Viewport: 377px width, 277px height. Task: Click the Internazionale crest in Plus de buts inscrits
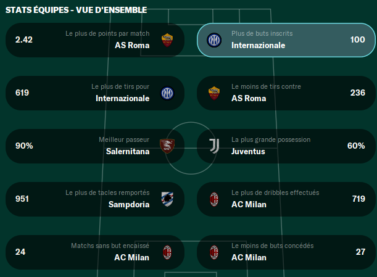pos(214,40)
